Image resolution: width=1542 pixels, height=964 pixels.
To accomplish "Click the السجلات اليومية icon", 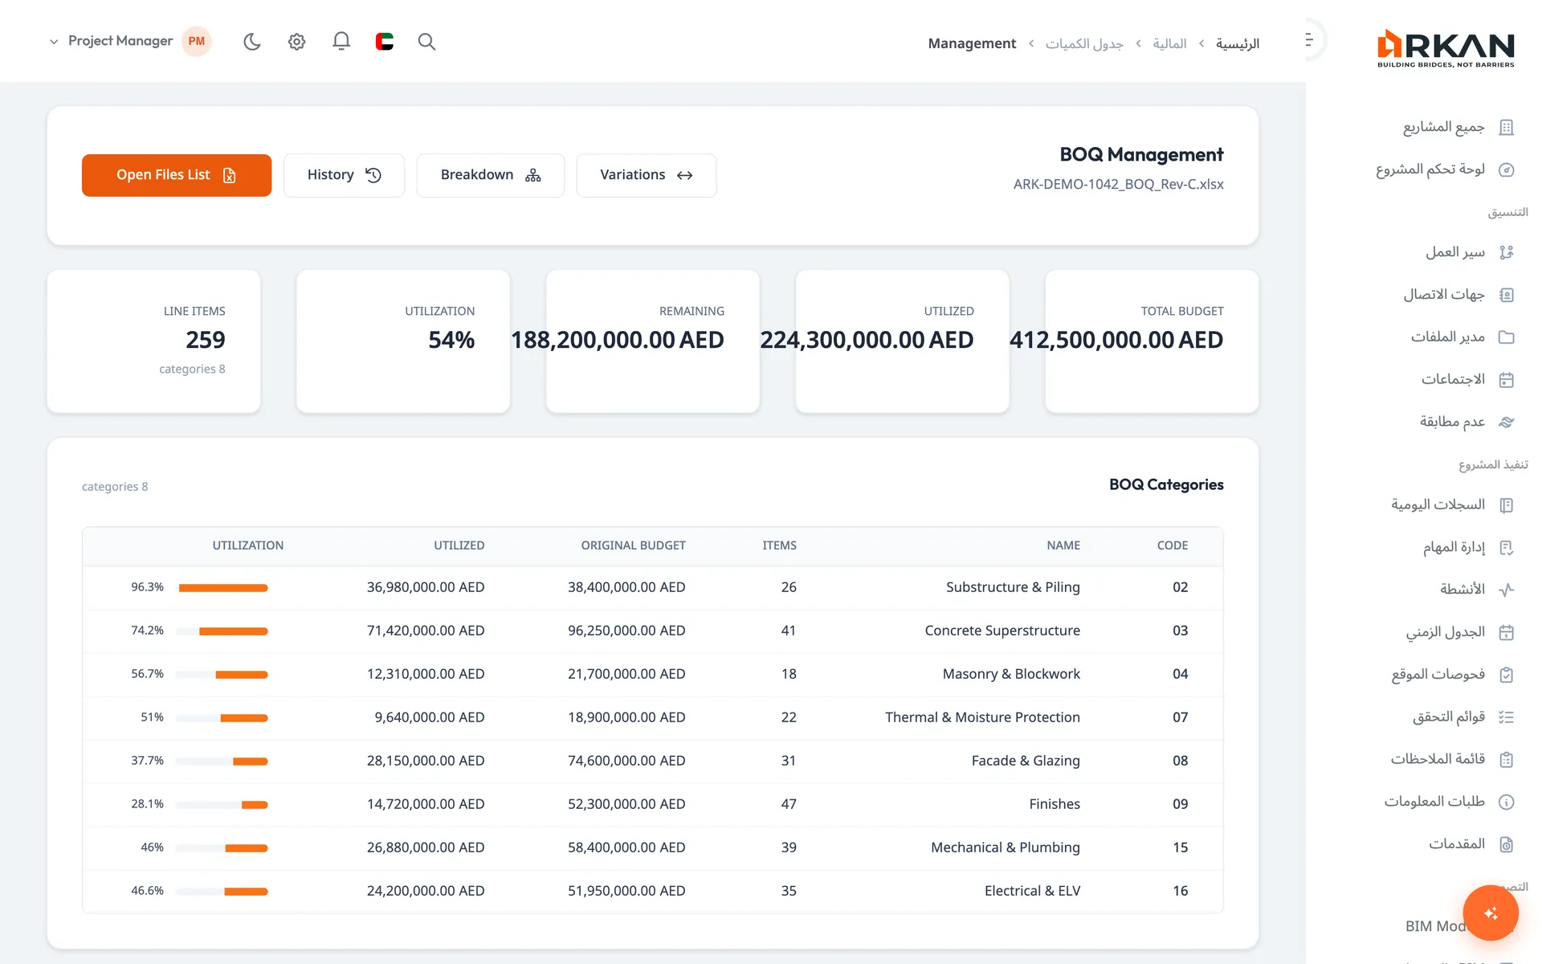I will 1507,505.
